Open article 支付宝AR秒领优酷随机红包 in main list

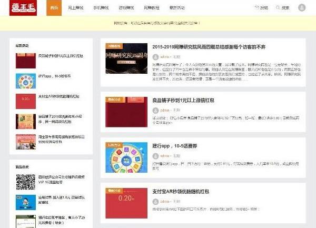[x=181, y=191]
